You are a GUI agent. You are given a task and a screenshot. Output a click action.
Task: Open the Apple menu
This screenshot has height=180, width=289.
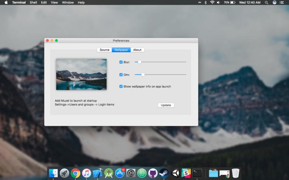6,3
